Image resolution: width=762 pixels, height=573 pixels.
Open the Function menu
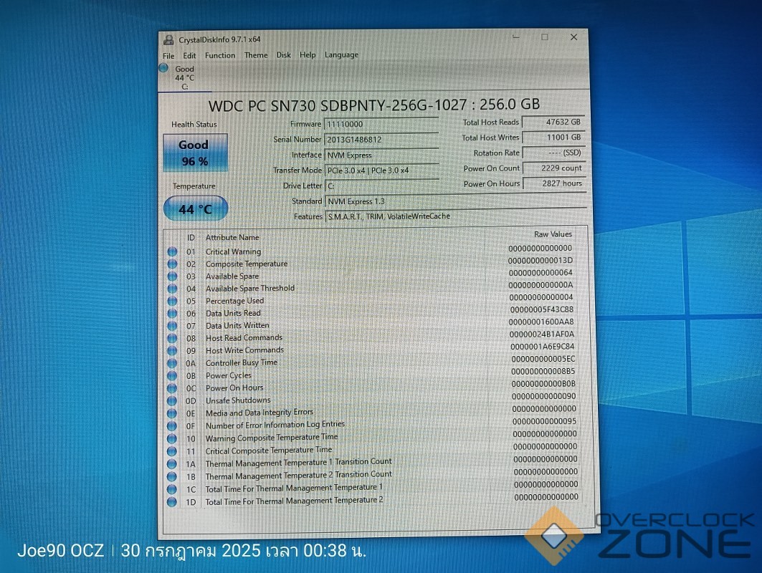[219, 55]
